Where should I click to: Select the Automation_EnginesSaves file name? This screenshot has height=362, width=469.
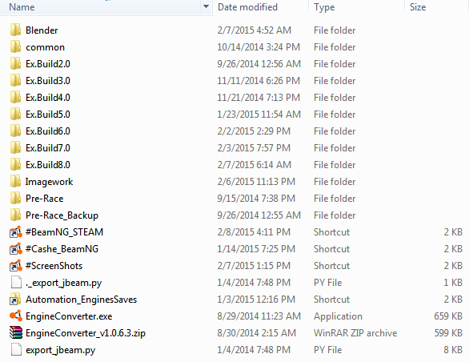tap(81, 300)
